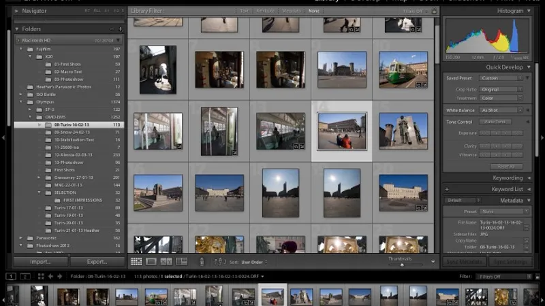545x306 pixels.
Task: Select the green tram thumbnail
Action: click(x=403, y=70)
